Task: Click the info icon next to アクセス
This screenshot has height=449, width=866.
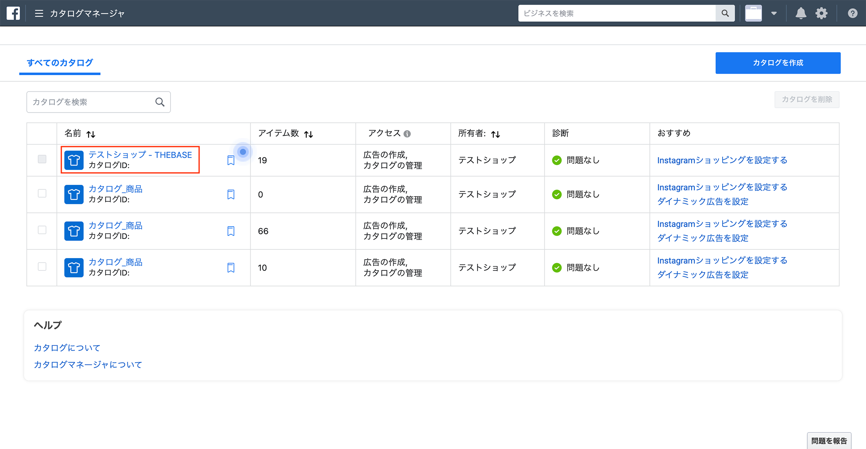Action: click(407, 134)
